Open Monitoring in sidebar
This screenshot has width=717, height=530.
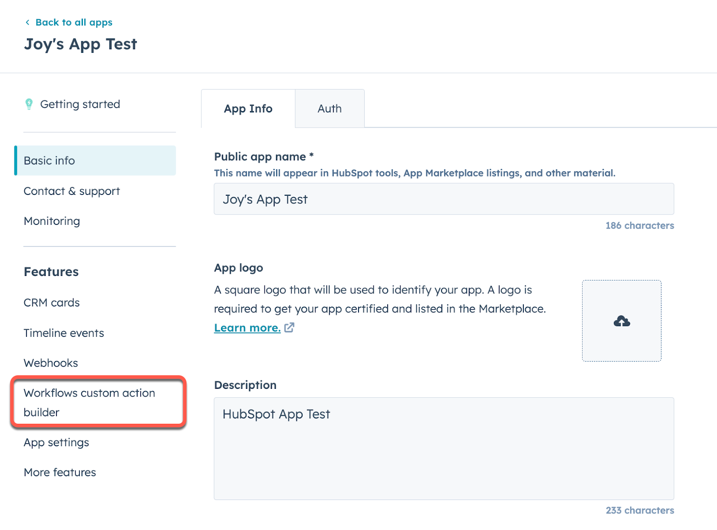(x=52, y=221)
